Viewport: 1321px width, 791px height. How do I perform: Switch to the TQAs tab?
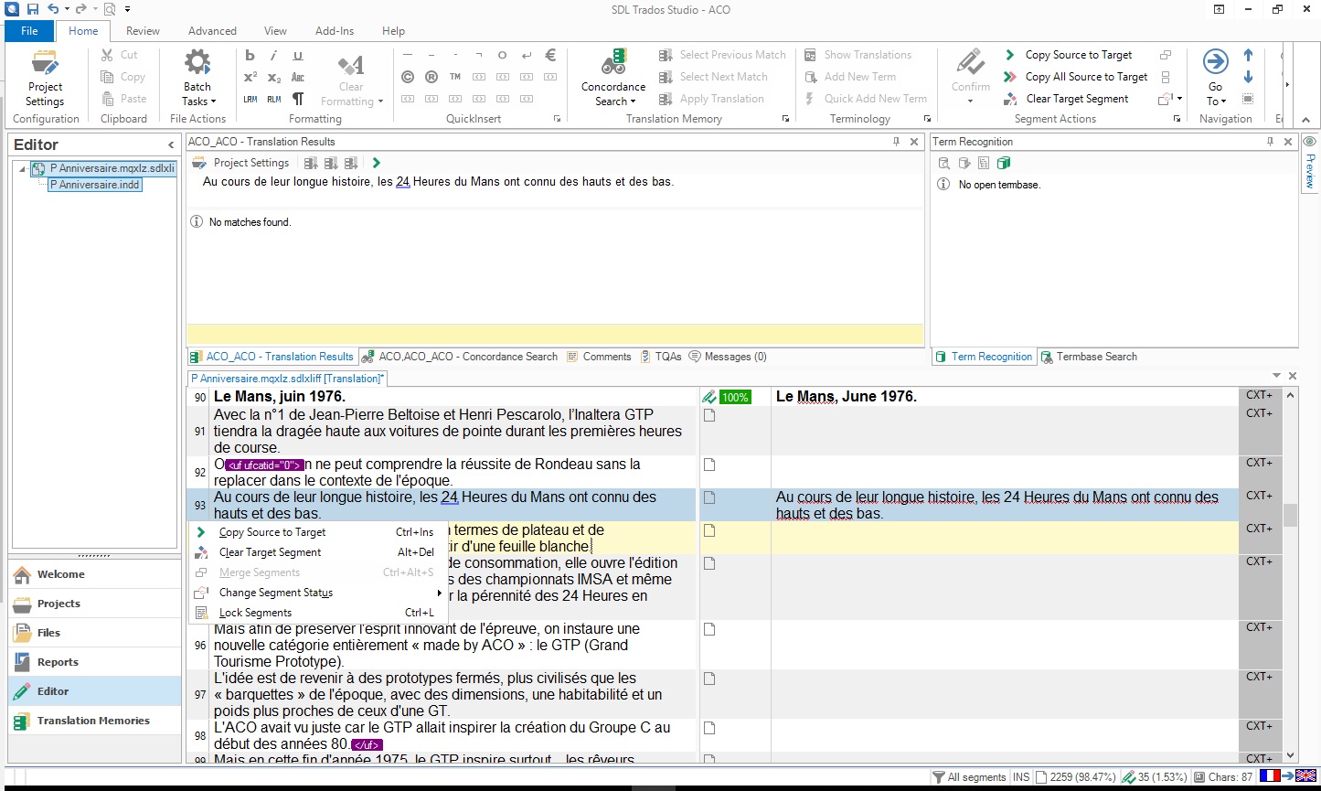pyautogui.click(x=660, y=357)
